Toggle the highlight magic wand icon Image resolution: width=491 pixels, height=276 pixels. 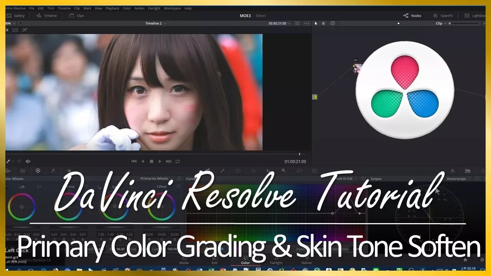pyautogui.click(x=25, y=30)
